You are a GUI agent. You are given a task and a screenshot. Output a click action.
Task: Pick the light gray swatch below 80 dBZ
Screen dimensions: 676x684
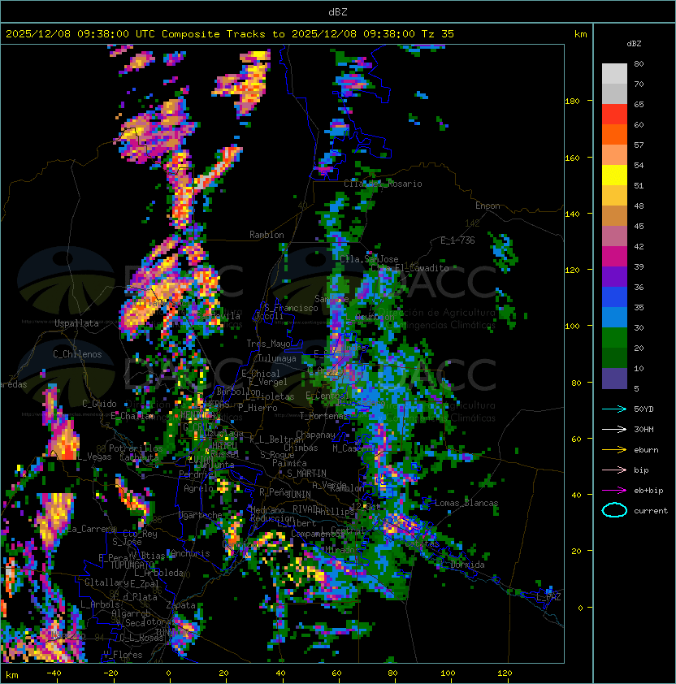(614, 74)
